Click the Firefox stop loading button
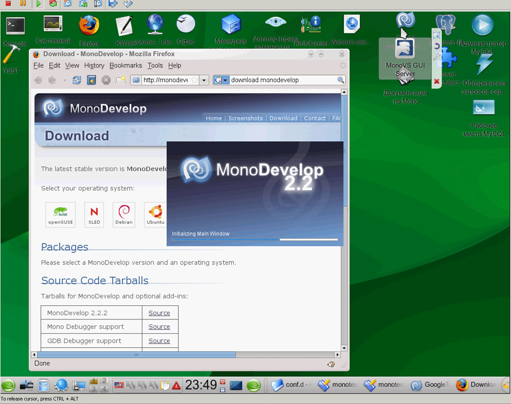The height and width of the screenshot is (404, 511). [x=106, y=80]
